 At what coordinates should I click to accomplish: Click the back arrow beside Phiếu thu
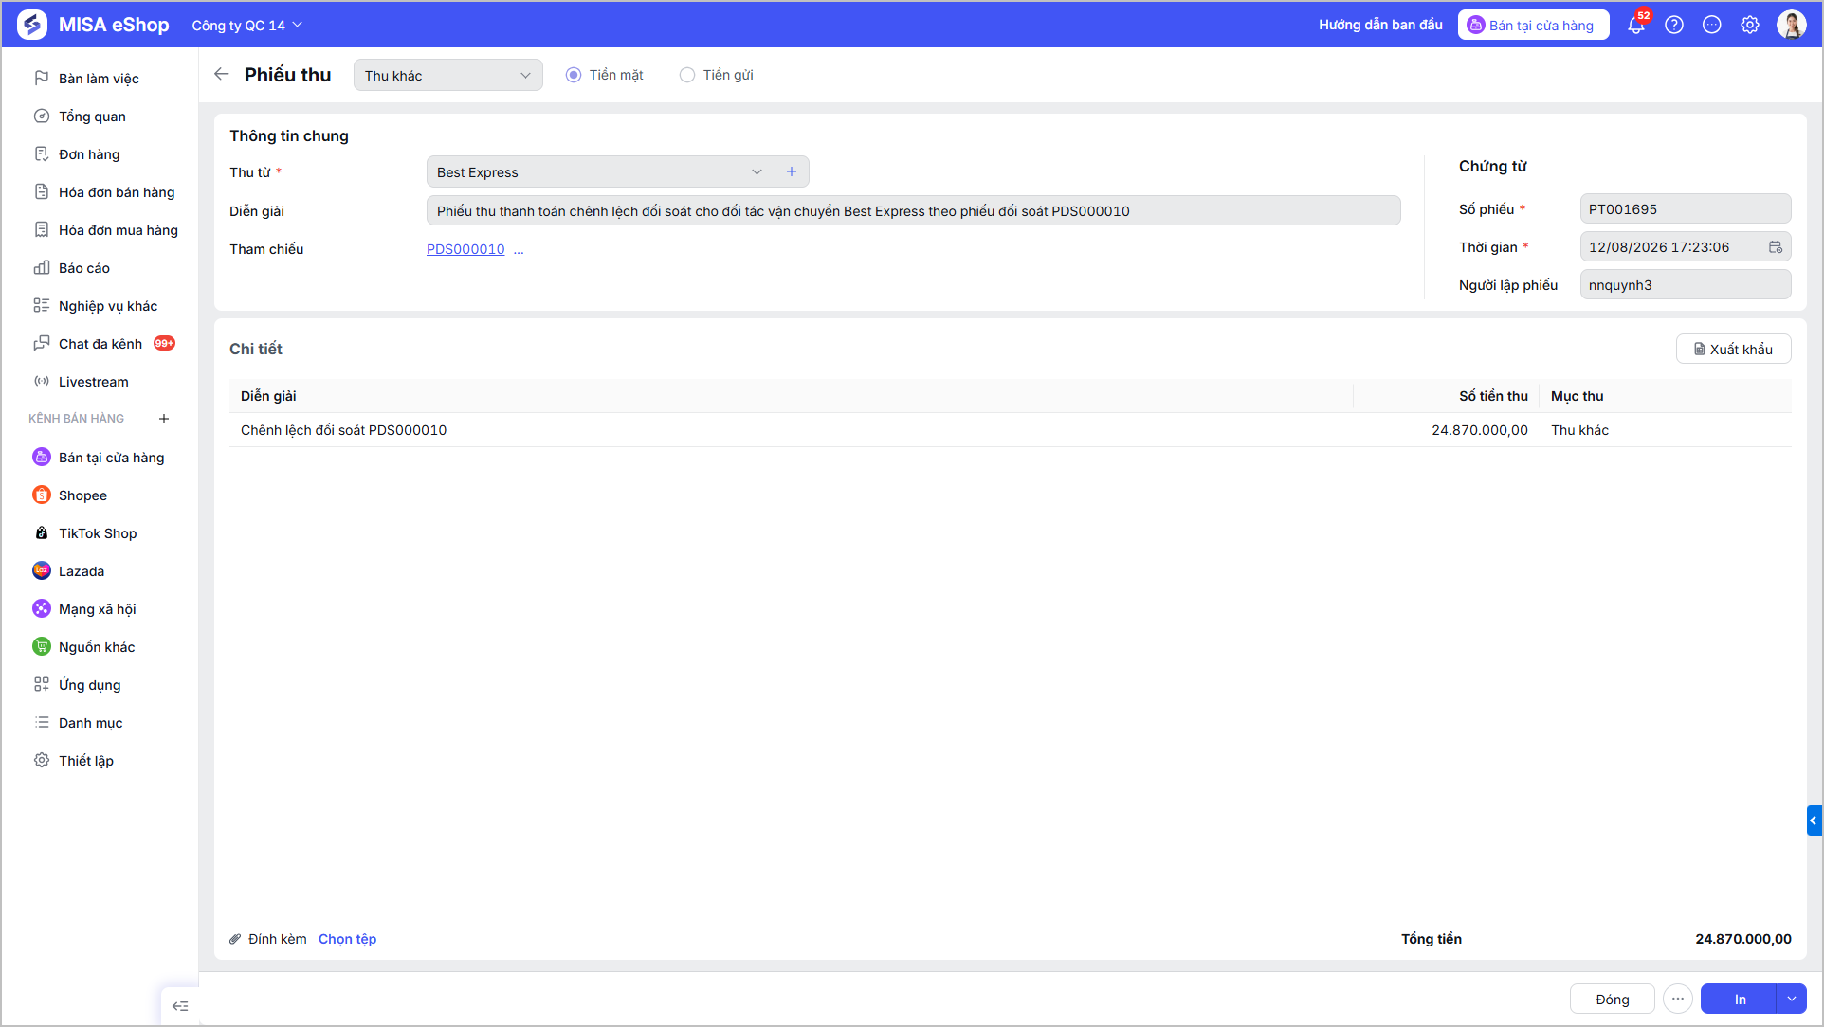pyautogui.click(x=222, y=74)
